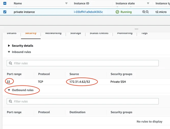170x129 pixels.
Task: Click the No rules to display message
Action: coord(149,122)
